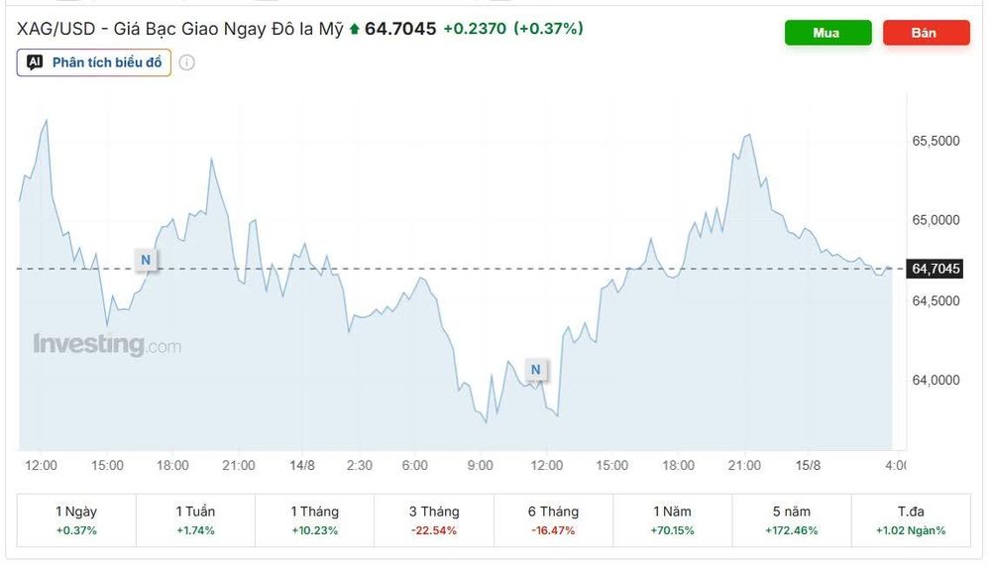Click the N news marker near 18:00
This screenshot has width=991, height=570.
(x=146, y=260)
